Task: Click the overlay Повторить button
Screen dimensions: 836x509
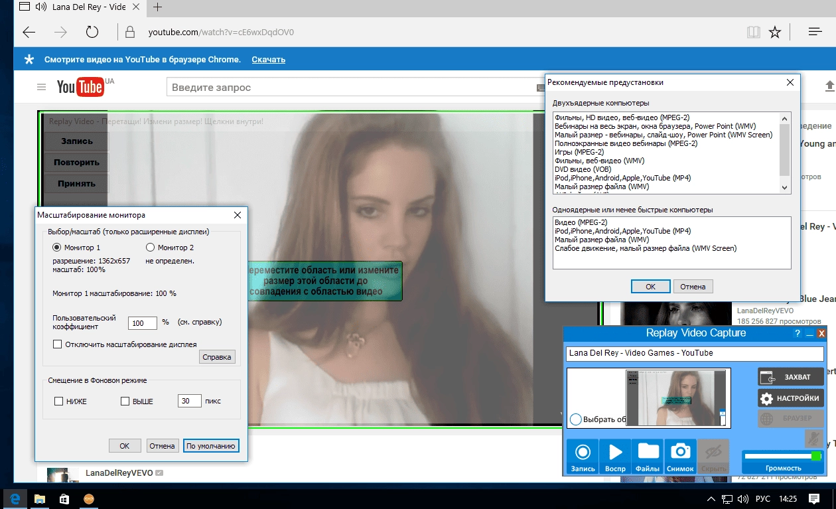Action: 77,163
